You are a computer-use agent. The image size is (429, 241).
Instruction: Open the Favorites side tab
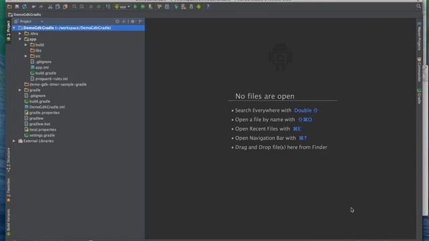[8, 190]
